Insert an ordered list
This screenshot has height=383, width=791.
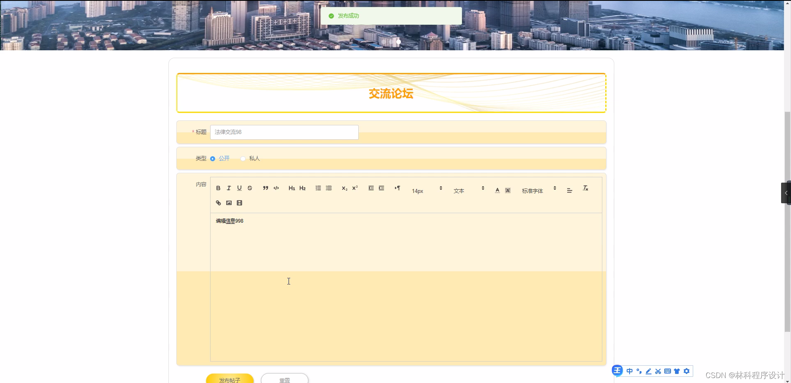pos(318,188)
